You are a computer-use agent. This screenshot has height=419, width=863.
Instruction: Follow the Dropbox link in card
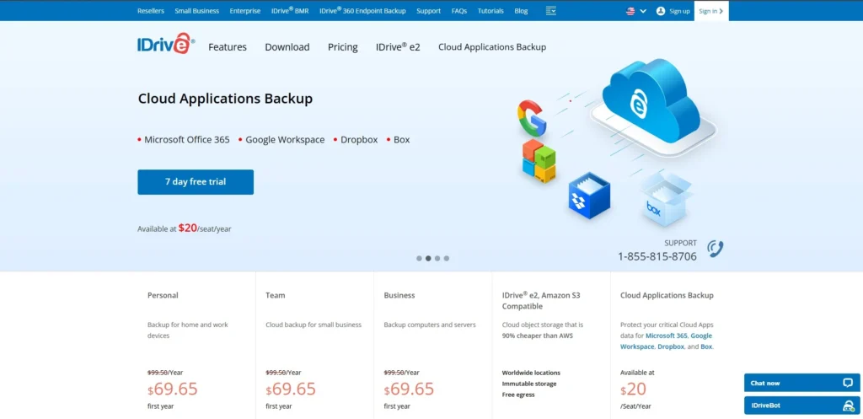tap(670, 346)
